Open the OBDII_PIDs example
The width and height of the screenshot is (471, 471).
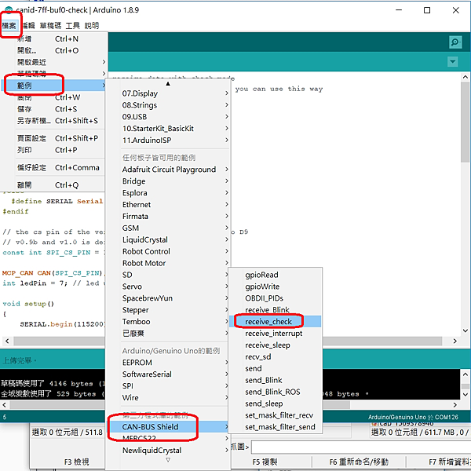pyautogui.click(x=276, y=298)
